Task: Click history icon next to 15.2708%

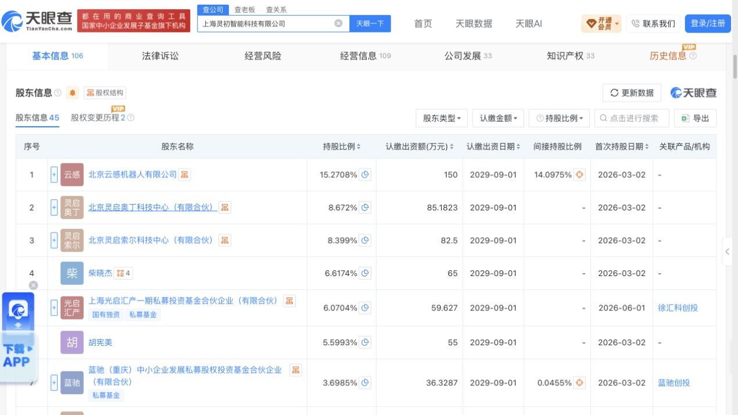Action: [365, 174]
